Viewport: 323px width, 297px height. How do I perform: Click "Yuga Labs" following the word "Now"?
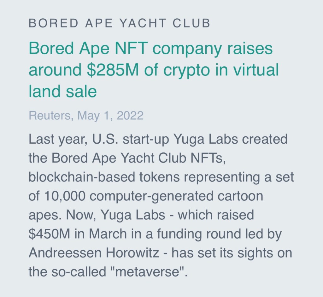133,215
